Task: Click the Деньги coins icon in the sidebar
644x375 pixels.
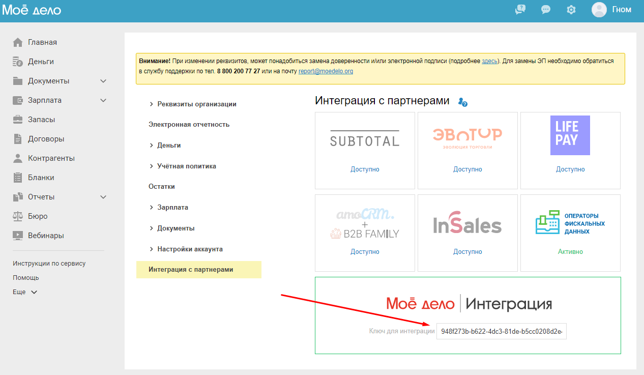Action: tap(18, 62)
